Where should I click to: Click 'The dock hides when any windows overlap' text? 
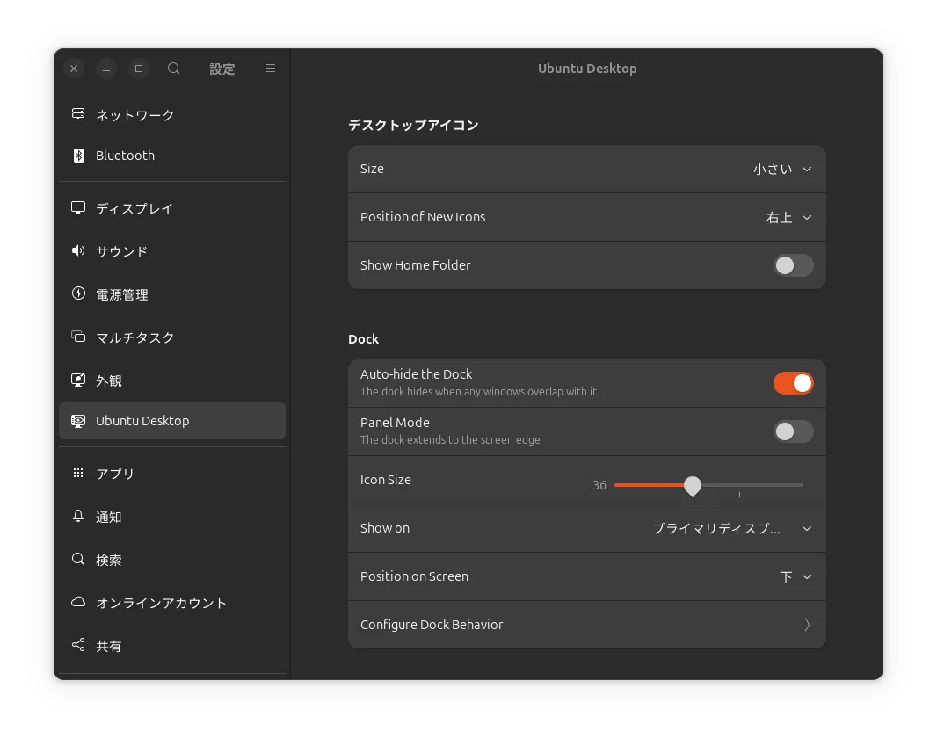(478, 391)
